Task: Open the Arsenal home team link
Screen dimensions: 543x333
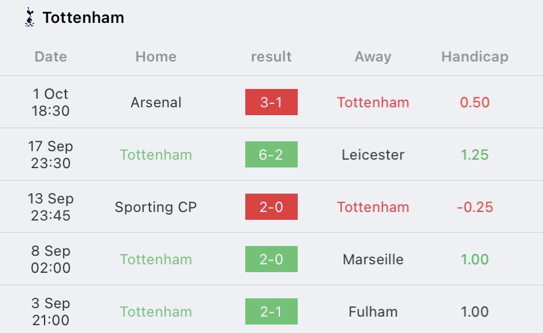Action: (156, 102)
